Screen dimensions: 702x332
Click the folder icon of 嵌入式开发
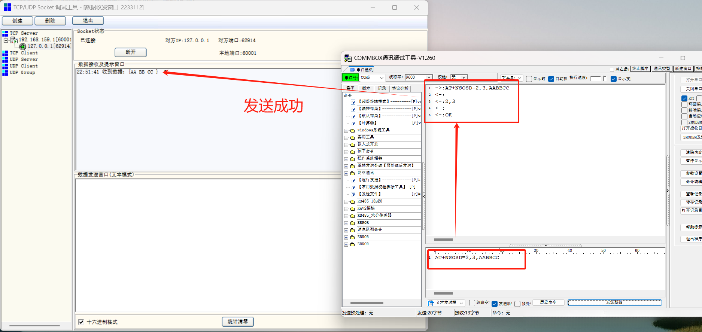click(353, 145)
